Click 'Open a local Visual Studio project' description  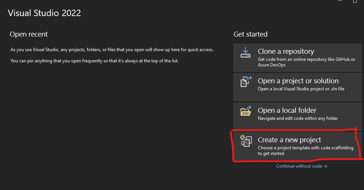point(301,89)
